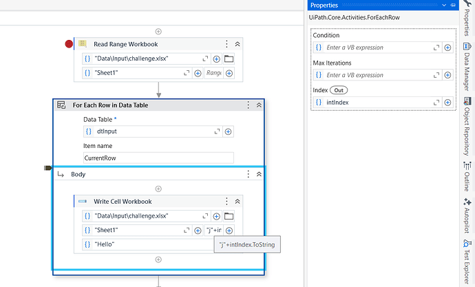The height and width of the screenshot is (287, 475).
Task: Open the For Each Row options menu
Action: click(248, 105)
